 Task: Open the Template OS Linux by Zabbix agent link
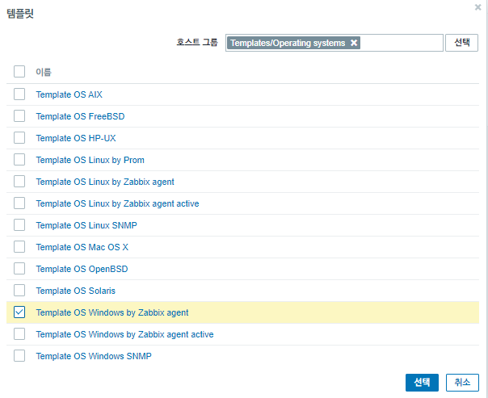(105, 182)
